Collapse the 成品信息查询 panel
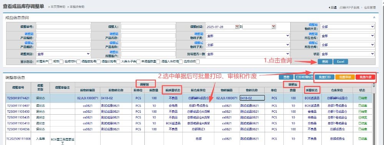This screenshot has height=145, width=384. click(x=374, y=17)
